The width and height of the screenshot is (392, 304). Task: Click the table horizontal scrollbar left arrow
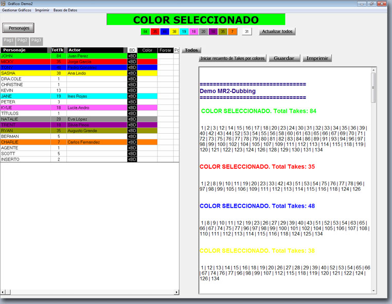[3, 292]
